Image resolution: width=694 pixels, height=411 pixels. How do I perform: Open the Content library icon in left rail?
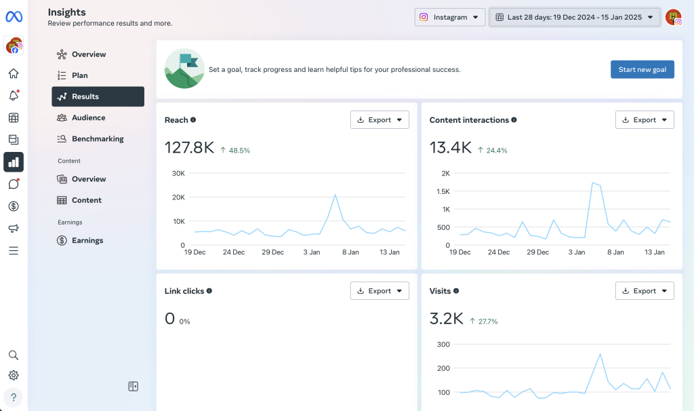[14, 140]
